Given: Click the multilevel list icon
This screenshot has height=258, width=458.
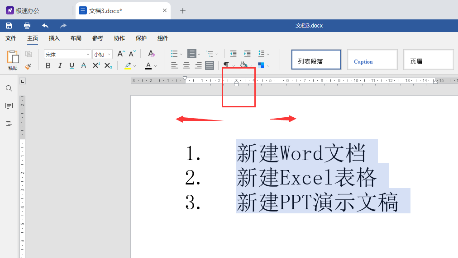Looking at the screenshot, I should click(x=210, y=54).
